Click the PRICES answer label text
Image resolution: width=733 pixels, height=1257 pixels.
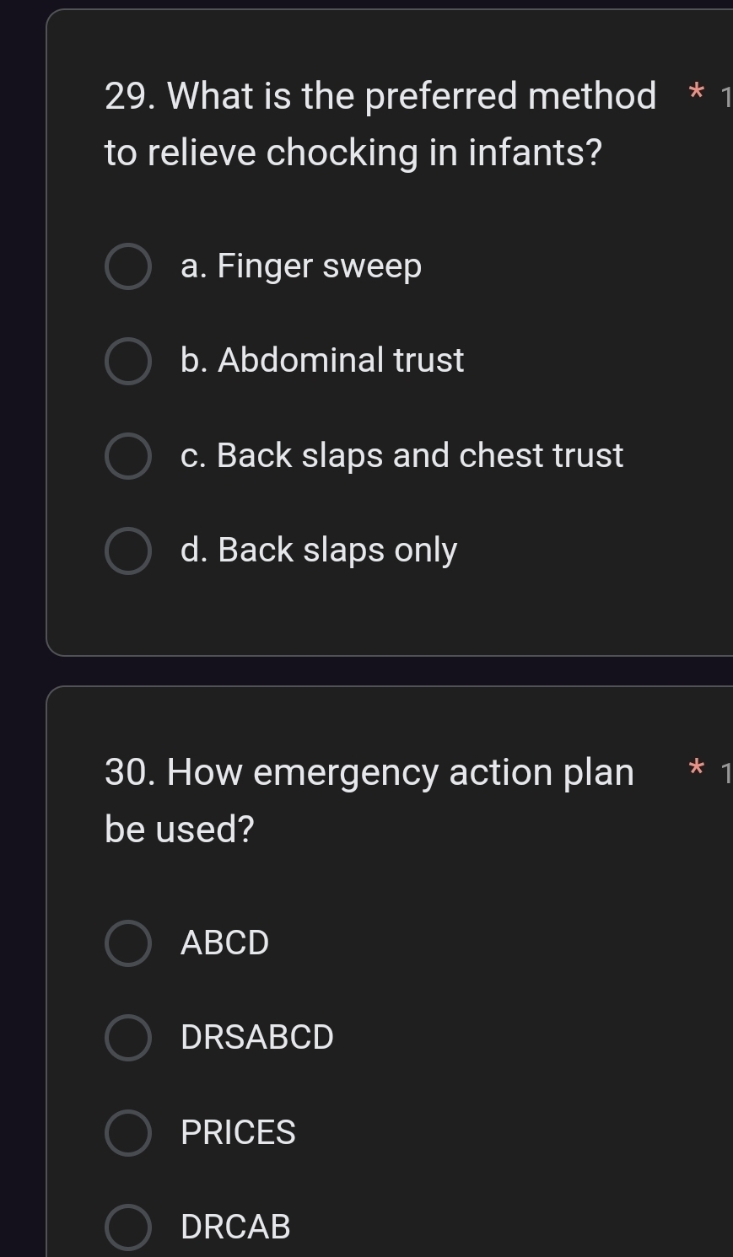(238, 1132)
